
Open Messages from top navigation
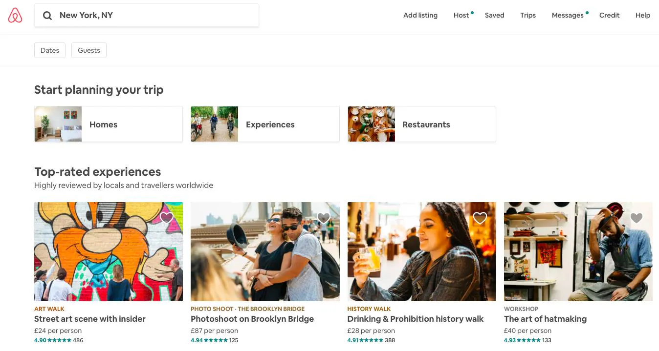(x=568, y=16)
